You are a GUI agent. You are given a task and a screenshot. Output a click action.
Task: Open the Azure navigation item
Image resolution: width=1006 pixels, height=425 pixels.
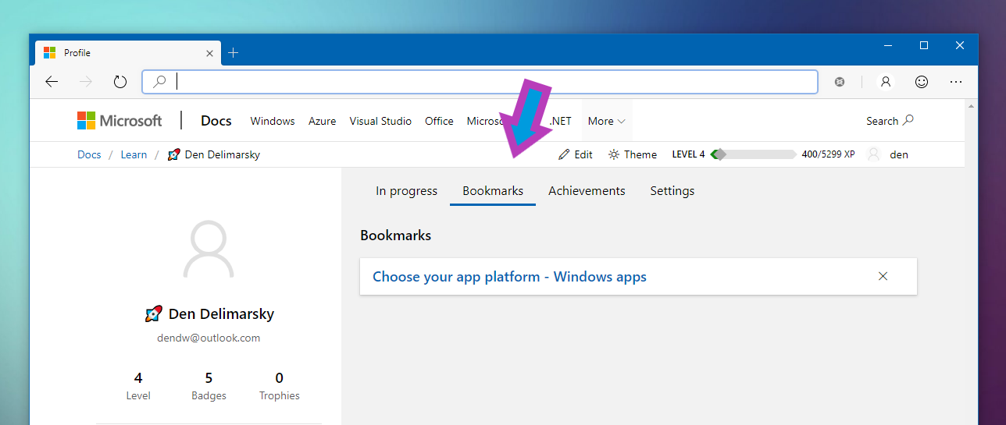322,121
